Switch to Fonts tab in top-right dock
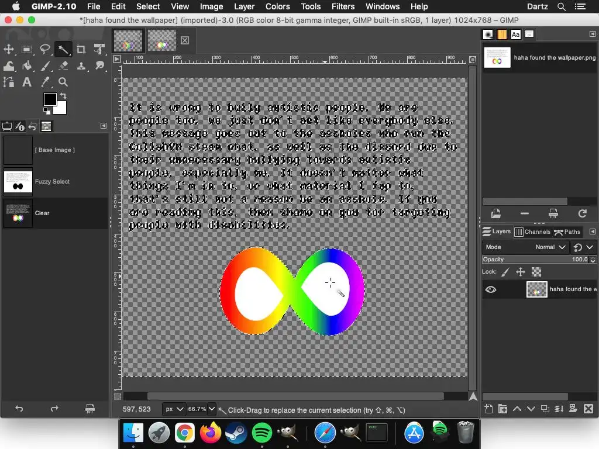The image size is (599, 449). click(515, 34)
